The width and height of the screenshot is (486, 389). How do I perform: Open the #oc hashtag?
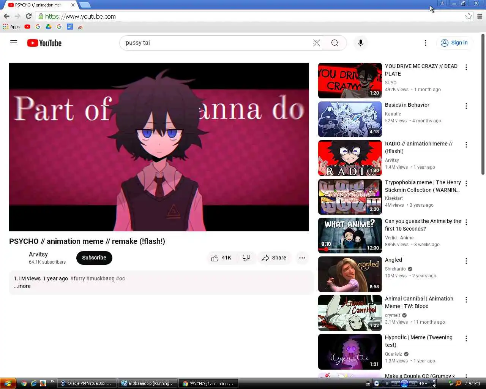(x=120, y=278)
